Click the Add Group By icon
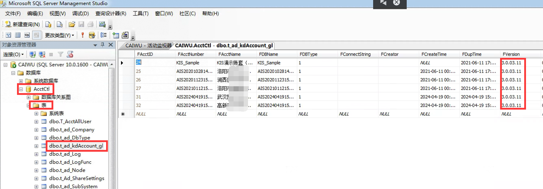Image resolution: width=543 pixels, height=189 pixels. (x=104, y=35)
